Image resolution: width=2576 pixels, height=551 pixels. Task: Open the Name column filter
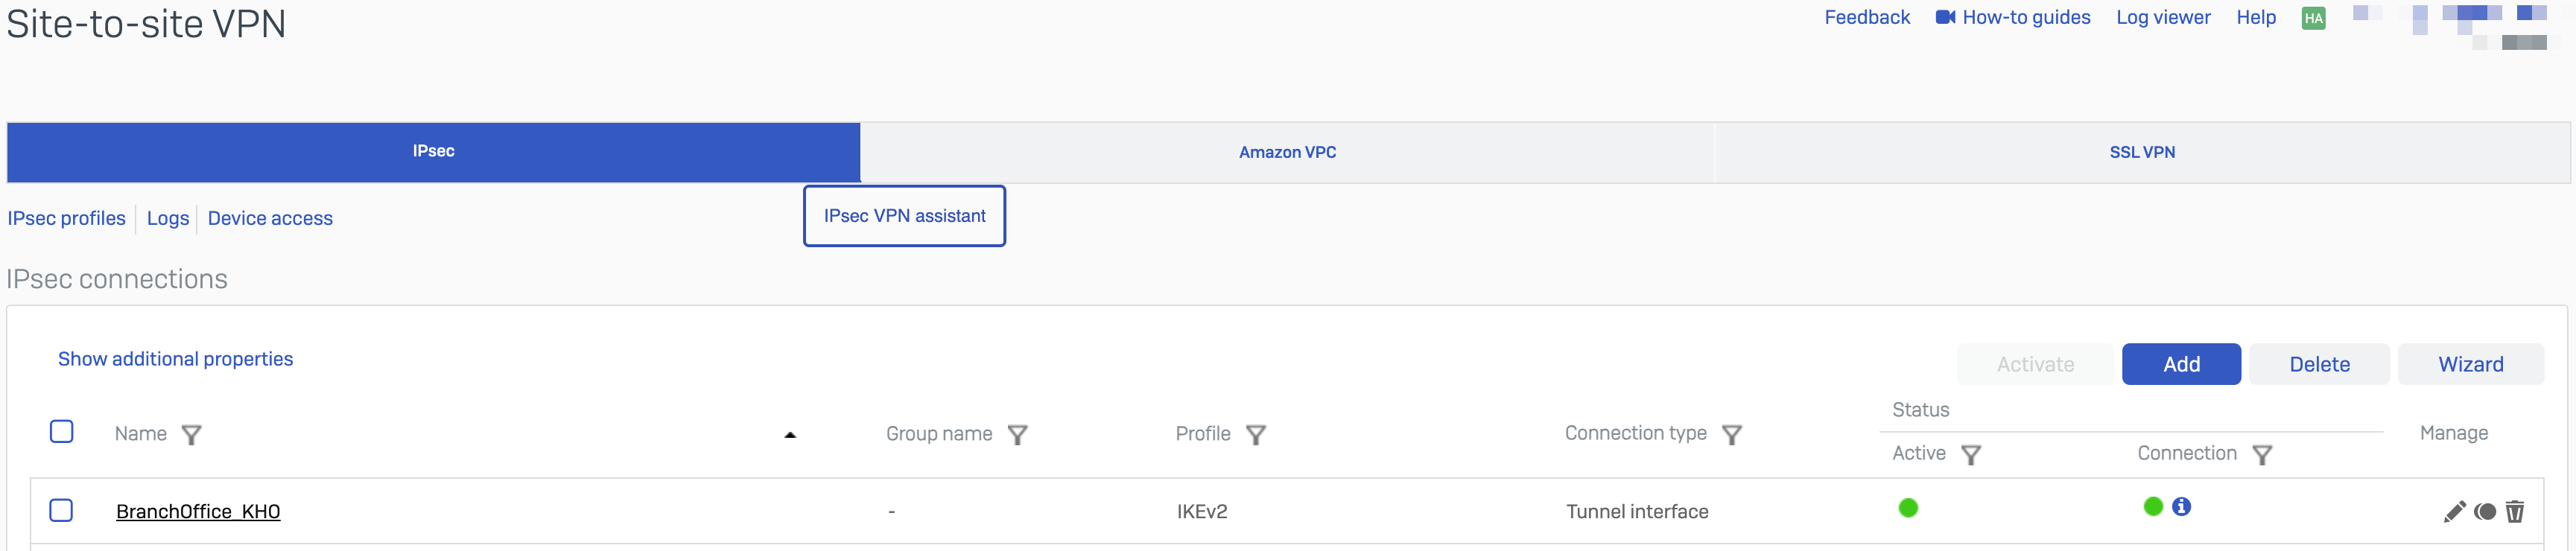coord(191,435)
